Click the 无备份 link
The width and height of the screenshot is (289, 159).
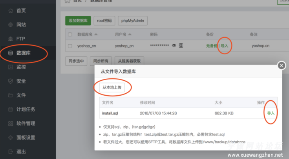[212, 46]
